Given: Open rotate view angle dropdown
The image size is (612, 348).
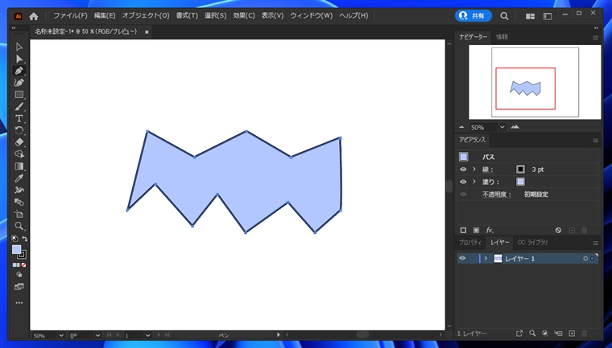Looking at the screenshot, I should [97, 335].
